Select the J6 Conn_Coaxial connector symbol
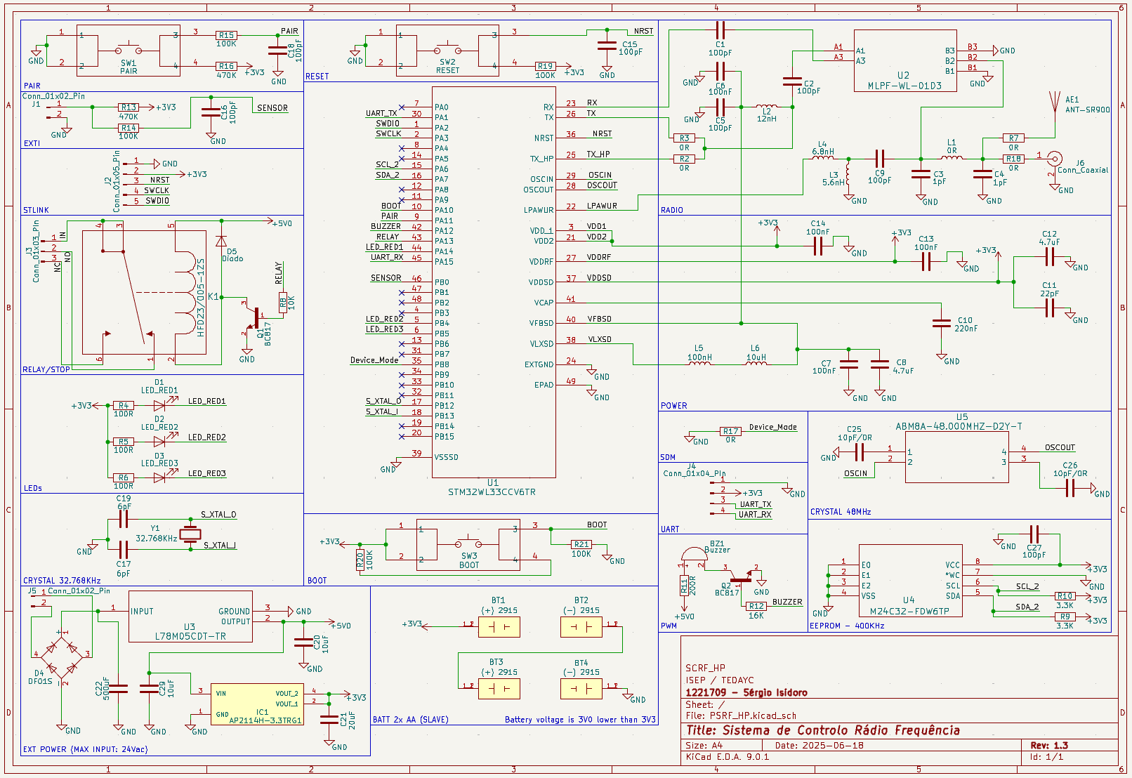Image resolution: width=1132 pixels, height=778 pixels. coord(1054,159)
